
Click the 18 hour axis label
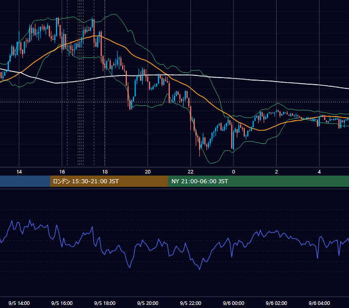pos(105,172)
